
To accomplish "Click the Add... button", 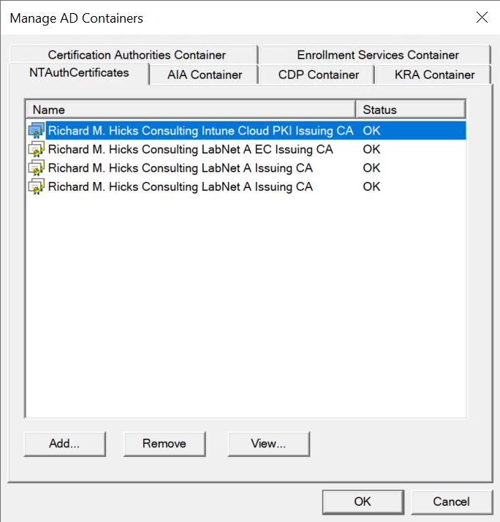I will point(64,444).
